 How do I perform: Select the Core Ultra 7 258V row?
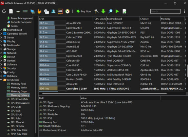click(112, 89)
